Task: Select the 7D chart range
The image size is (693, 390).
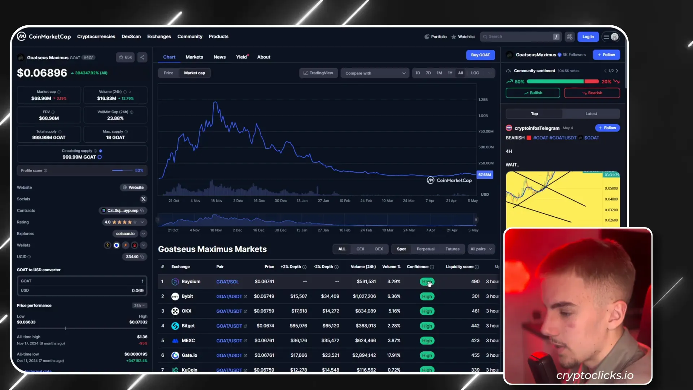Action: (x=428, y=73)
